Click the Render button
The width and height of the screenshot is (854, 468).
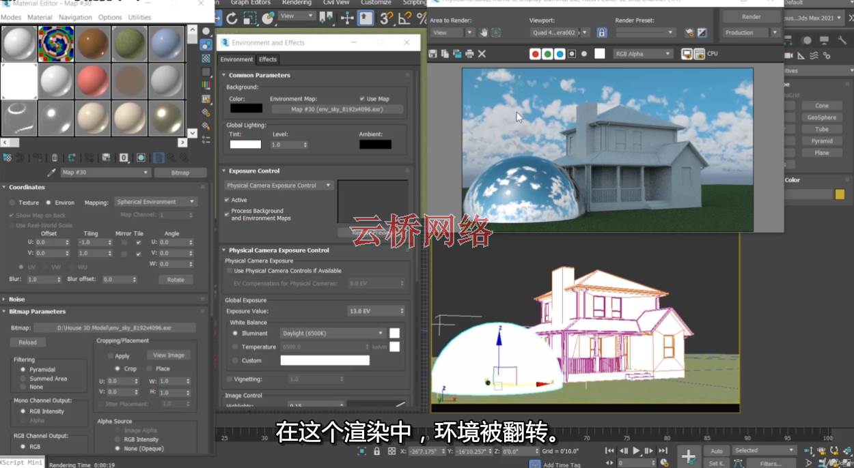(x=752, y=16)
